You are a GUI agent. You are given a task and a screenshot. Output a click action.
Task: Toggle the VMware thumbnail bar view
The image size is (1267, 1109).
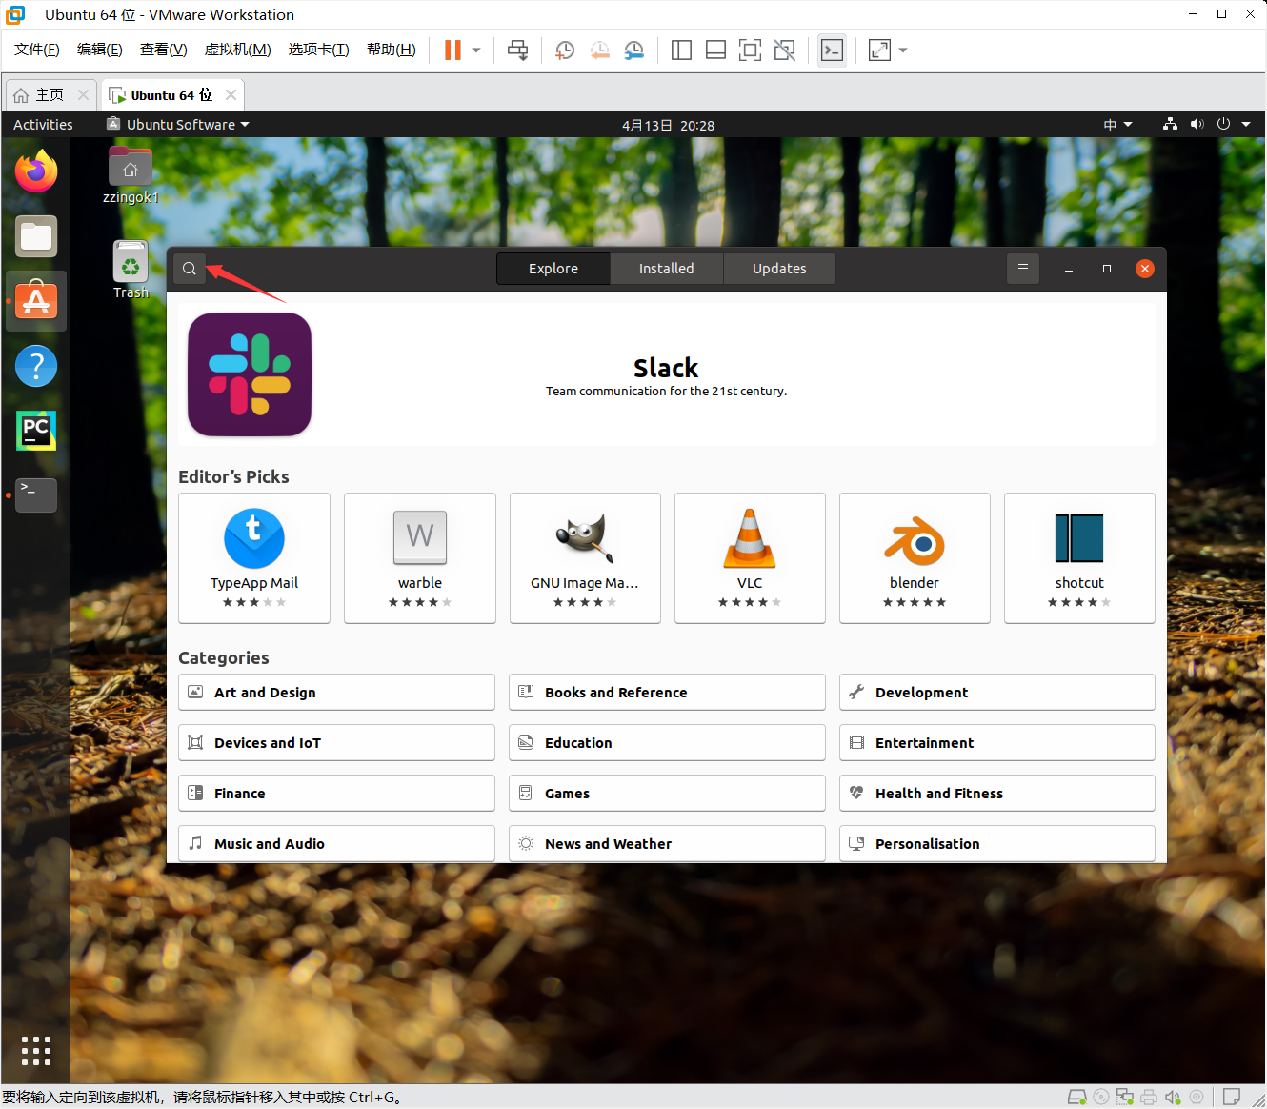tap(715, 50)
